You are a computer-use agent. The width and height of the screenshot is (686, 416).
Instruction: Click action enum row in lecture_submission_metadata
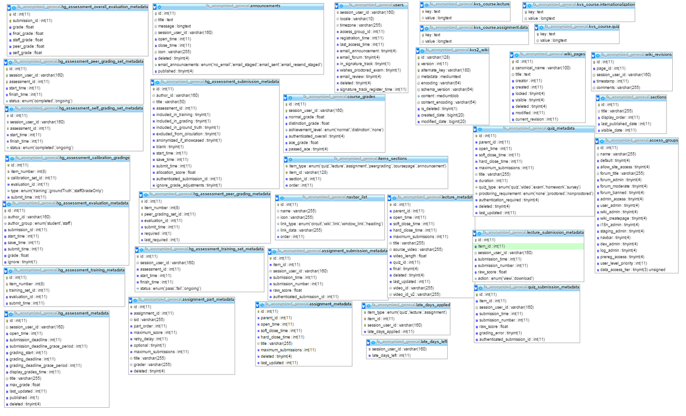[x=529, y=279]
